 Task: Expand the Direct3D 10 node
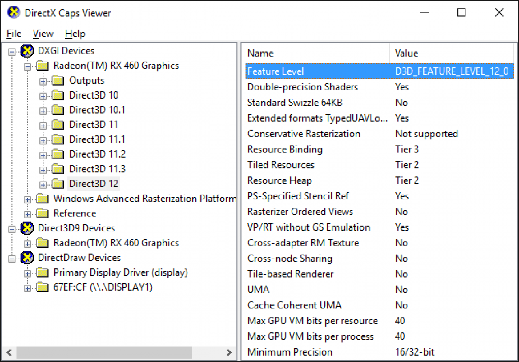43,96
